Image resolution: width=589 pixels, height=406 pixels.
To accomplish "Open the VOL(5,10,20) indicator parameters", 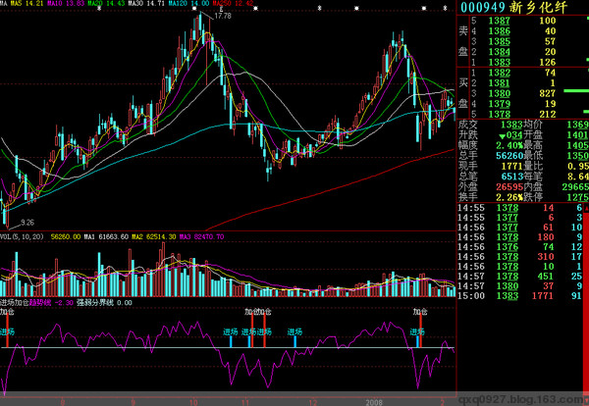I will 23,236.
